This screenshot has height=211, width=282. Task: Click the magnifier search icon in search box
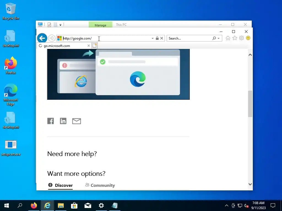214,38
